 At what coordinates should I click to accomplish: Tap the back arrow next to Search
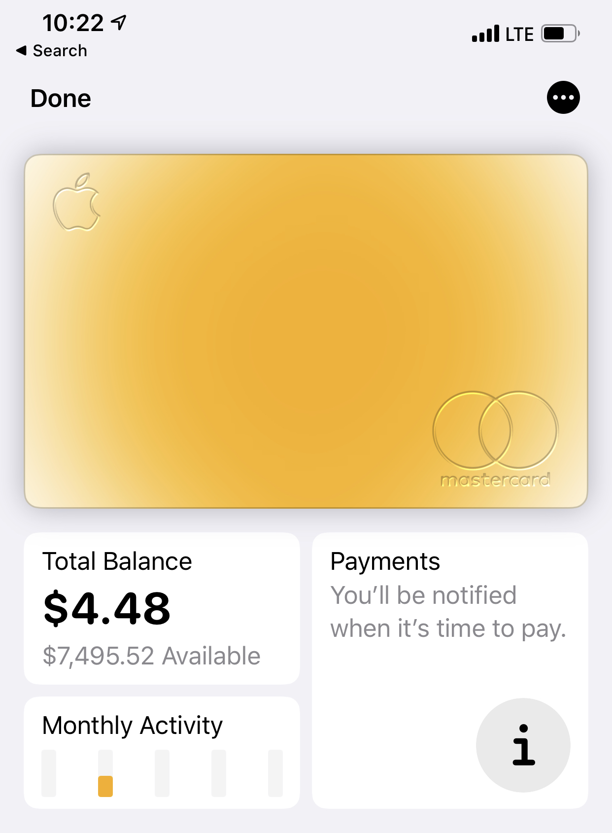pos(21,50)
